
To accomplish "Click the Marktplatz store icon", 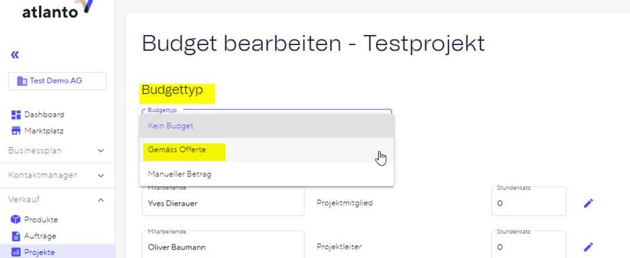I will [x=15, y=131].
